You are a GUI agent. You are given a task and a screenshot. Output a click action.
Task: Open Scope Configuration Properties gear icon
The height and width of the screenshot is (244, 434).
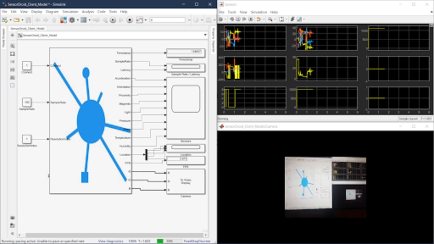221,19
